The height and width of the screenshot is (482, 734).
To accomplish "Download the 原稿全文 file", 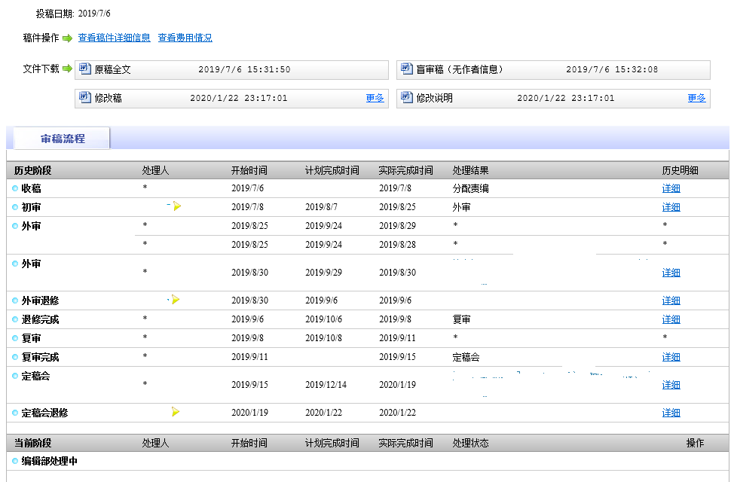I will tap(113, 70).
